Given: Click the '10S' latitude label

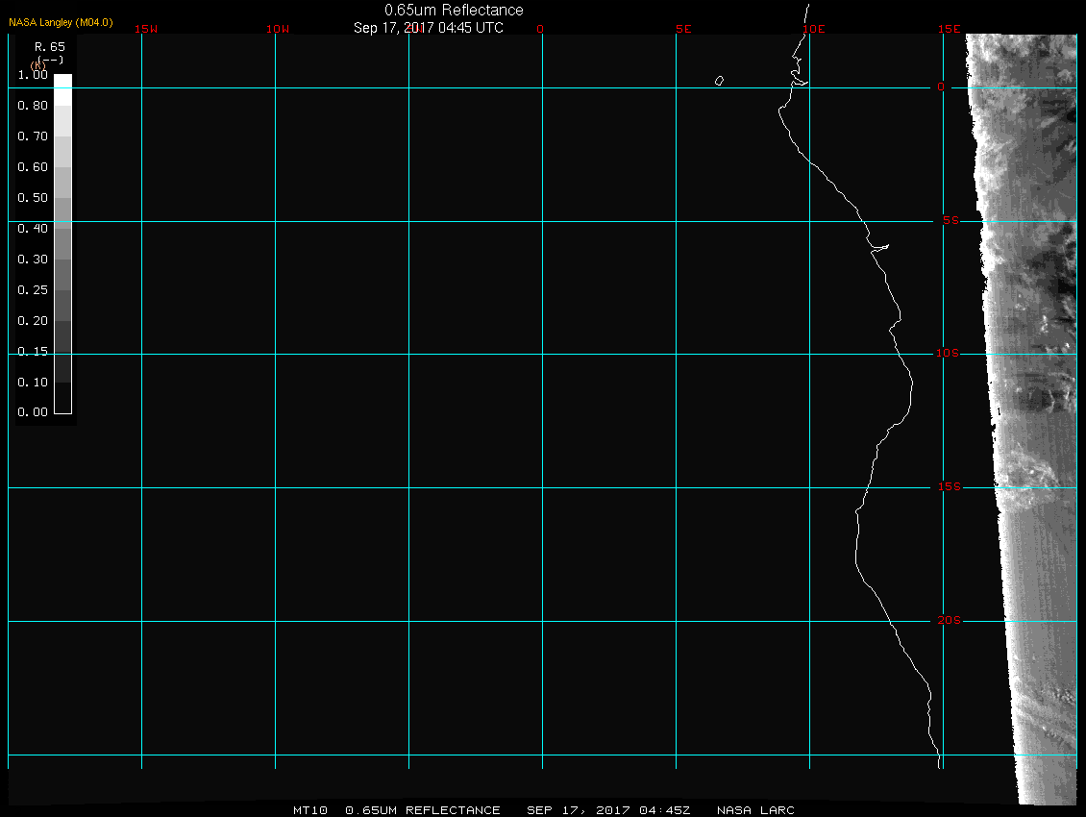Looking at the screenshot, I should (948, 354).
